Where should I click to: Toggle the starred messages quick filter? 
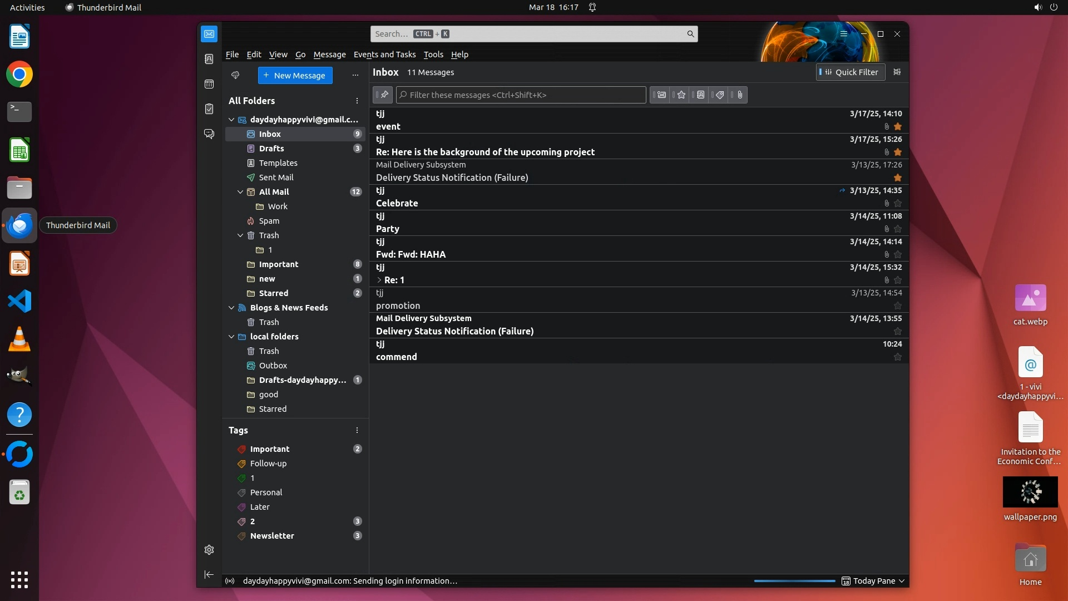click(681, 95)
